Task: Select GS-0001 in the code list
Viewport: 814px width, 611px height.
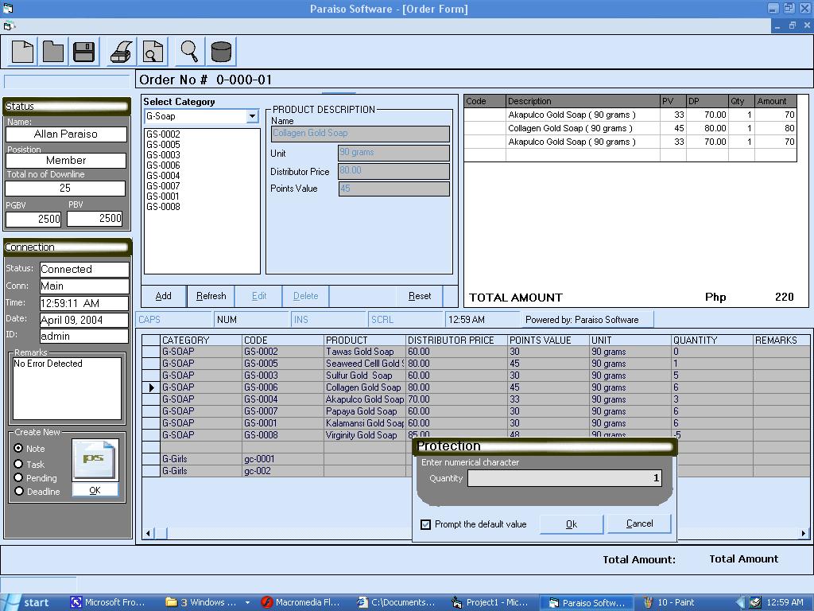Action: [163, 197]
